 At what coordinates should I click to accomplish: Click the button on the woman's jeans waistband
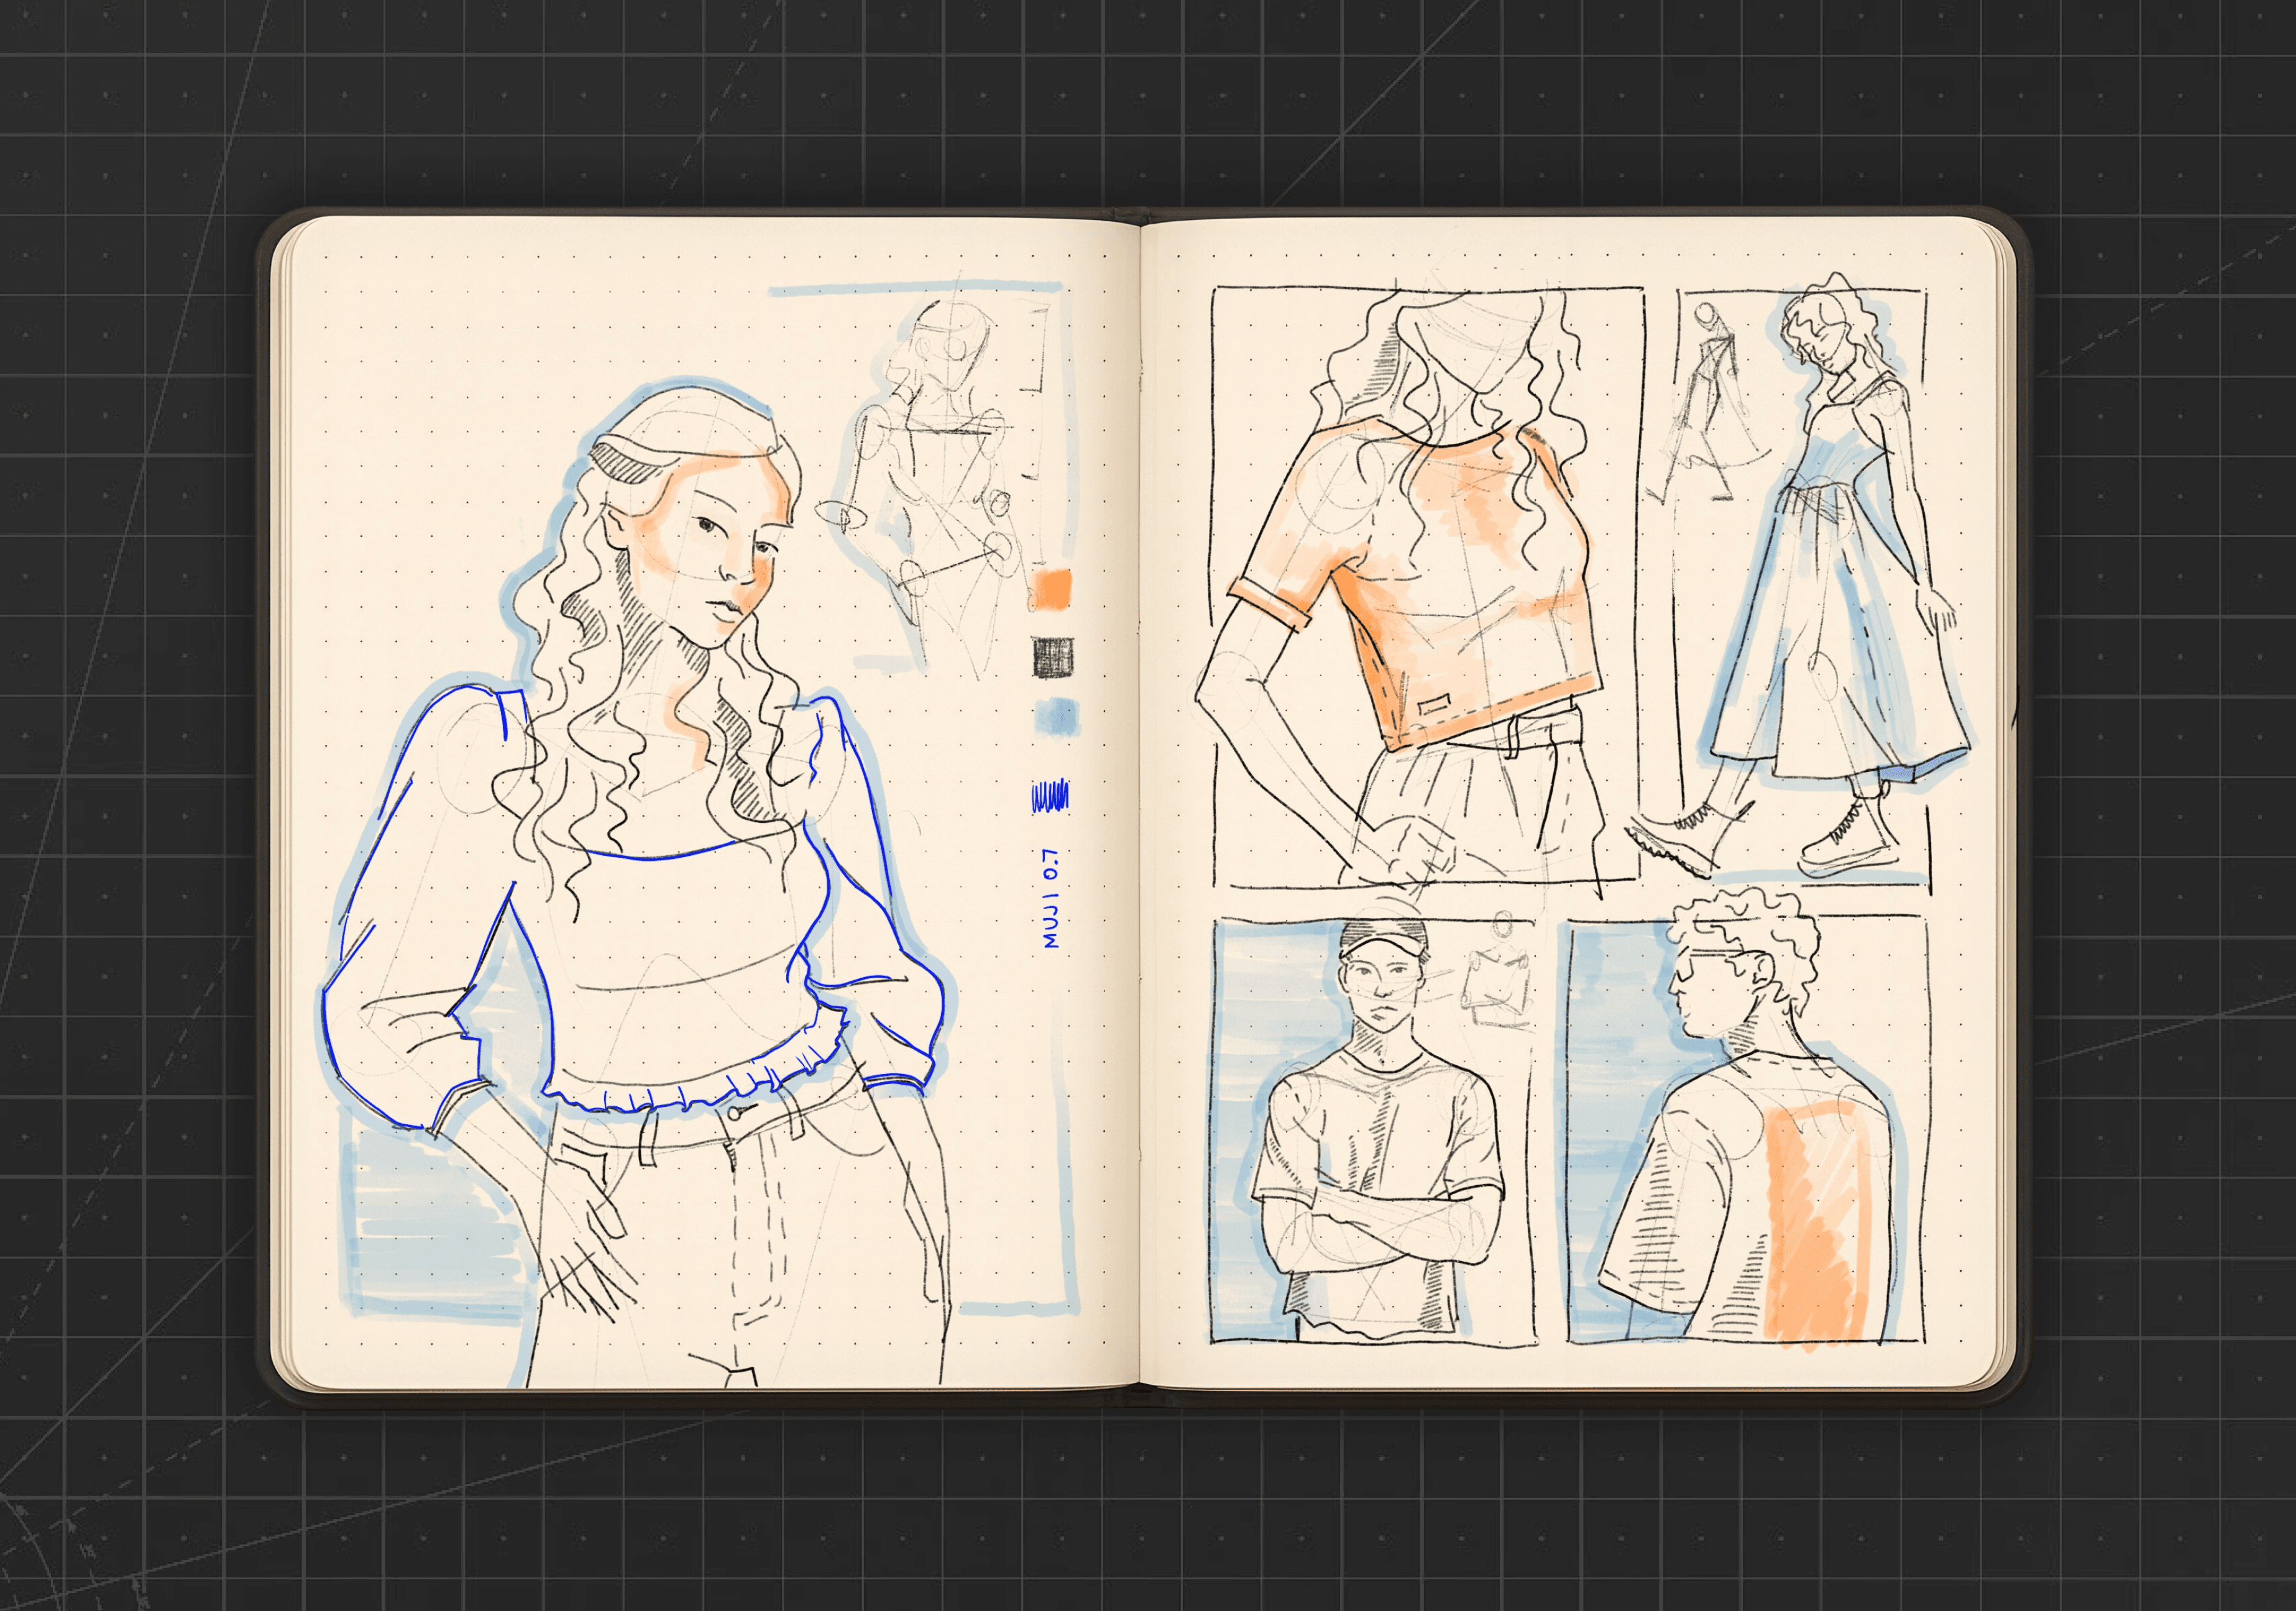735,1113
